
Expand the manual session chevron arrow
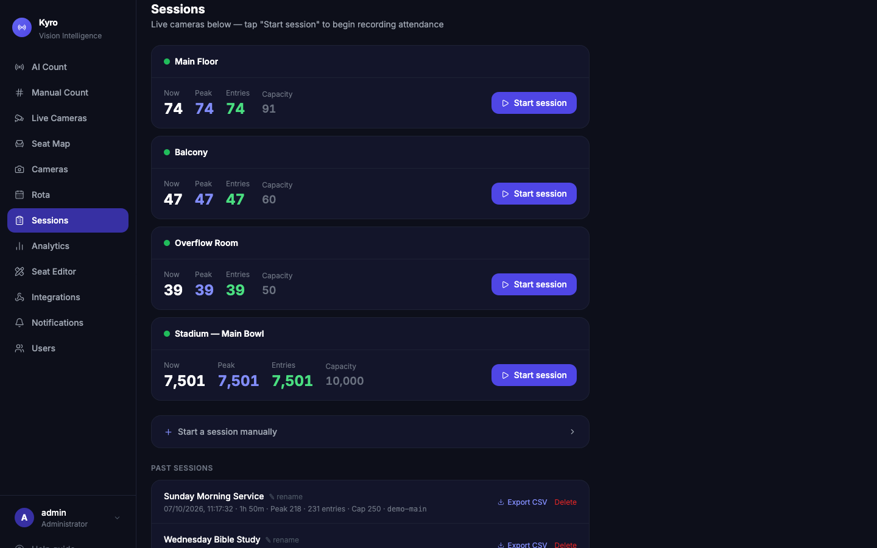click(572, 432)
